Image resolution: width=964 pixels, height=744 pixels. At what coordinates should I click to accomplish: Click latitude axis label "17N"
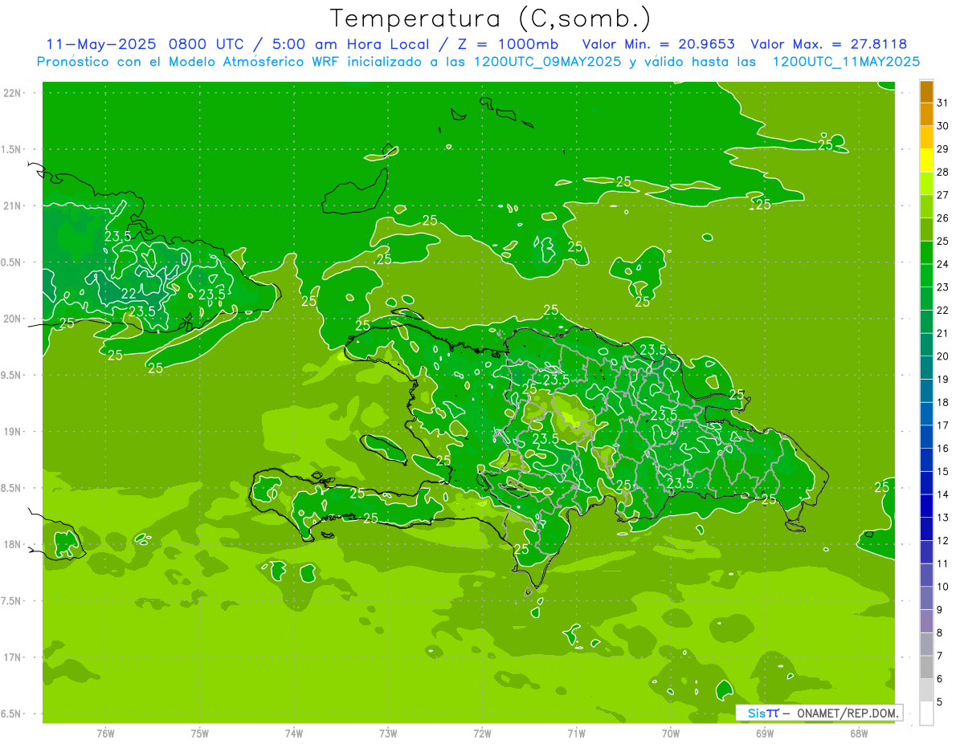12,657
